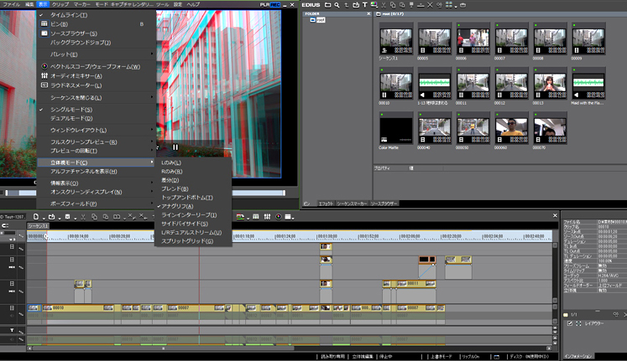Expand シーケンスを閉じる(L) submenu
The width and height of the screenshot is (627, 361).
pos(96,97)
